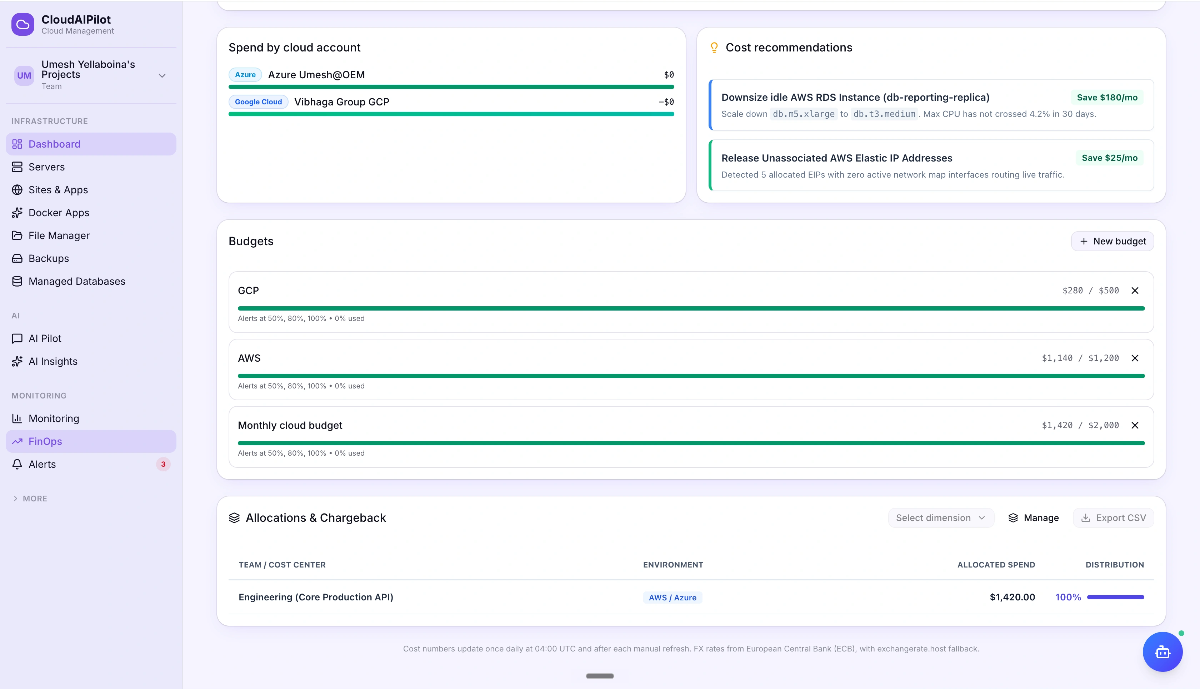Image resolution: width=1200 pixels, height=689 pixels.
Task: Click the Alerts badge showing 3
Action: pyautogui.click(x=163, y=464)
